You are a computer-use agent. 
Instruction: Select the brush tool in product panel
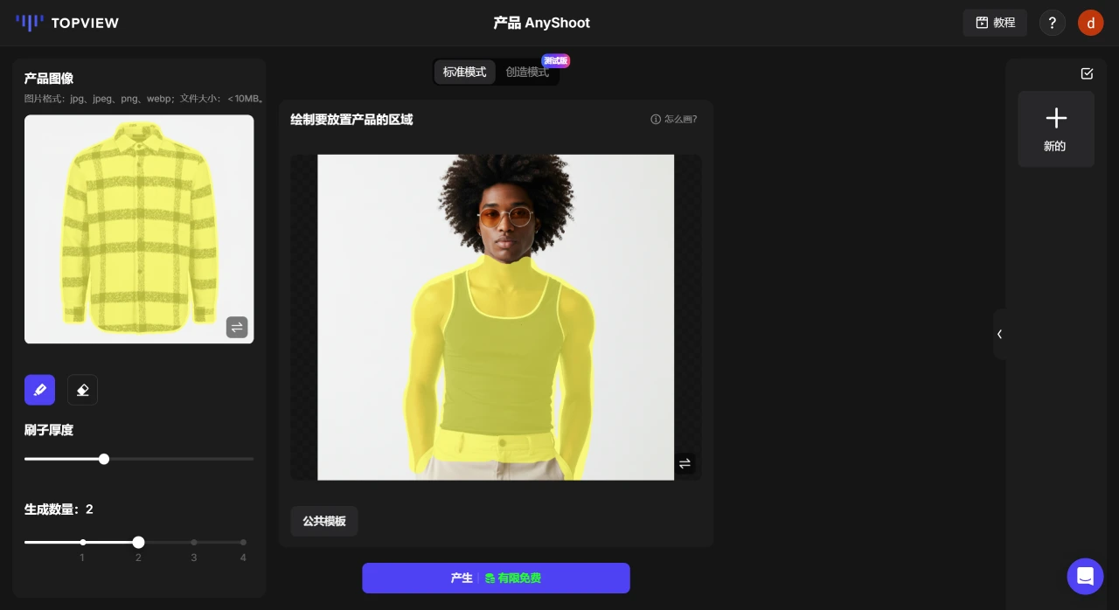click(39, 390)
